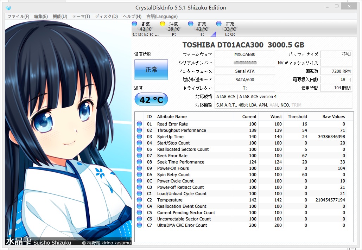This screenshot has height=250, width=362.
Task: Select the Temperature raw value 210454577194
Action: pos(330,200)
